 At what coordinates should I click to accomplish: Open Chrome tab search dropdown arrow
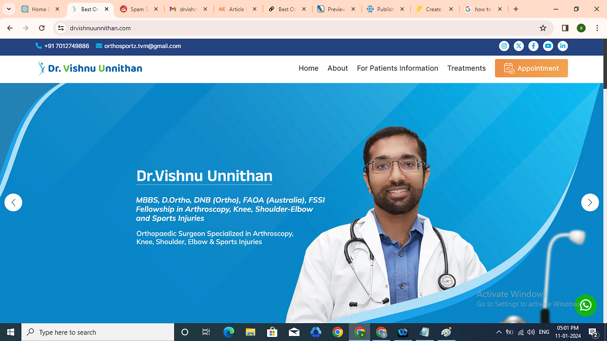tap(9, 9)
